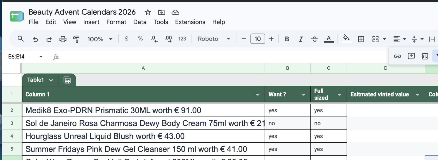Open the Roboto font dropdown
Screen dimensions: 438x160
point(214,39)
